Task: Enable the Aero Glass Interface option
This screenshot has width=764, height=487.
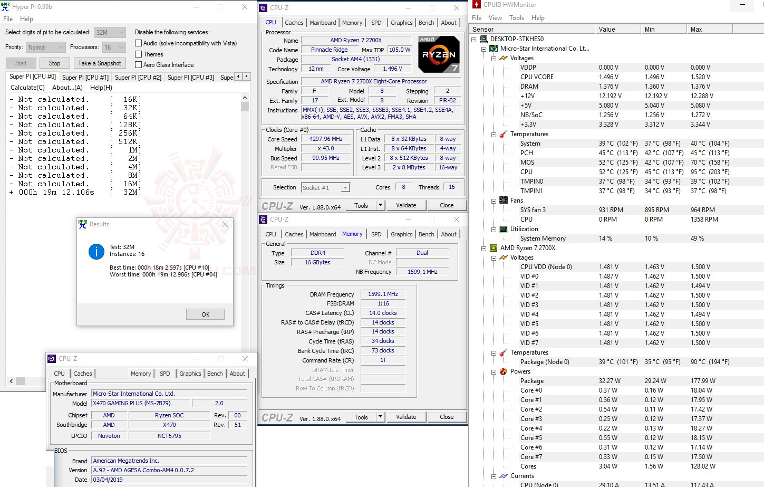Action: tap(138, 64)
